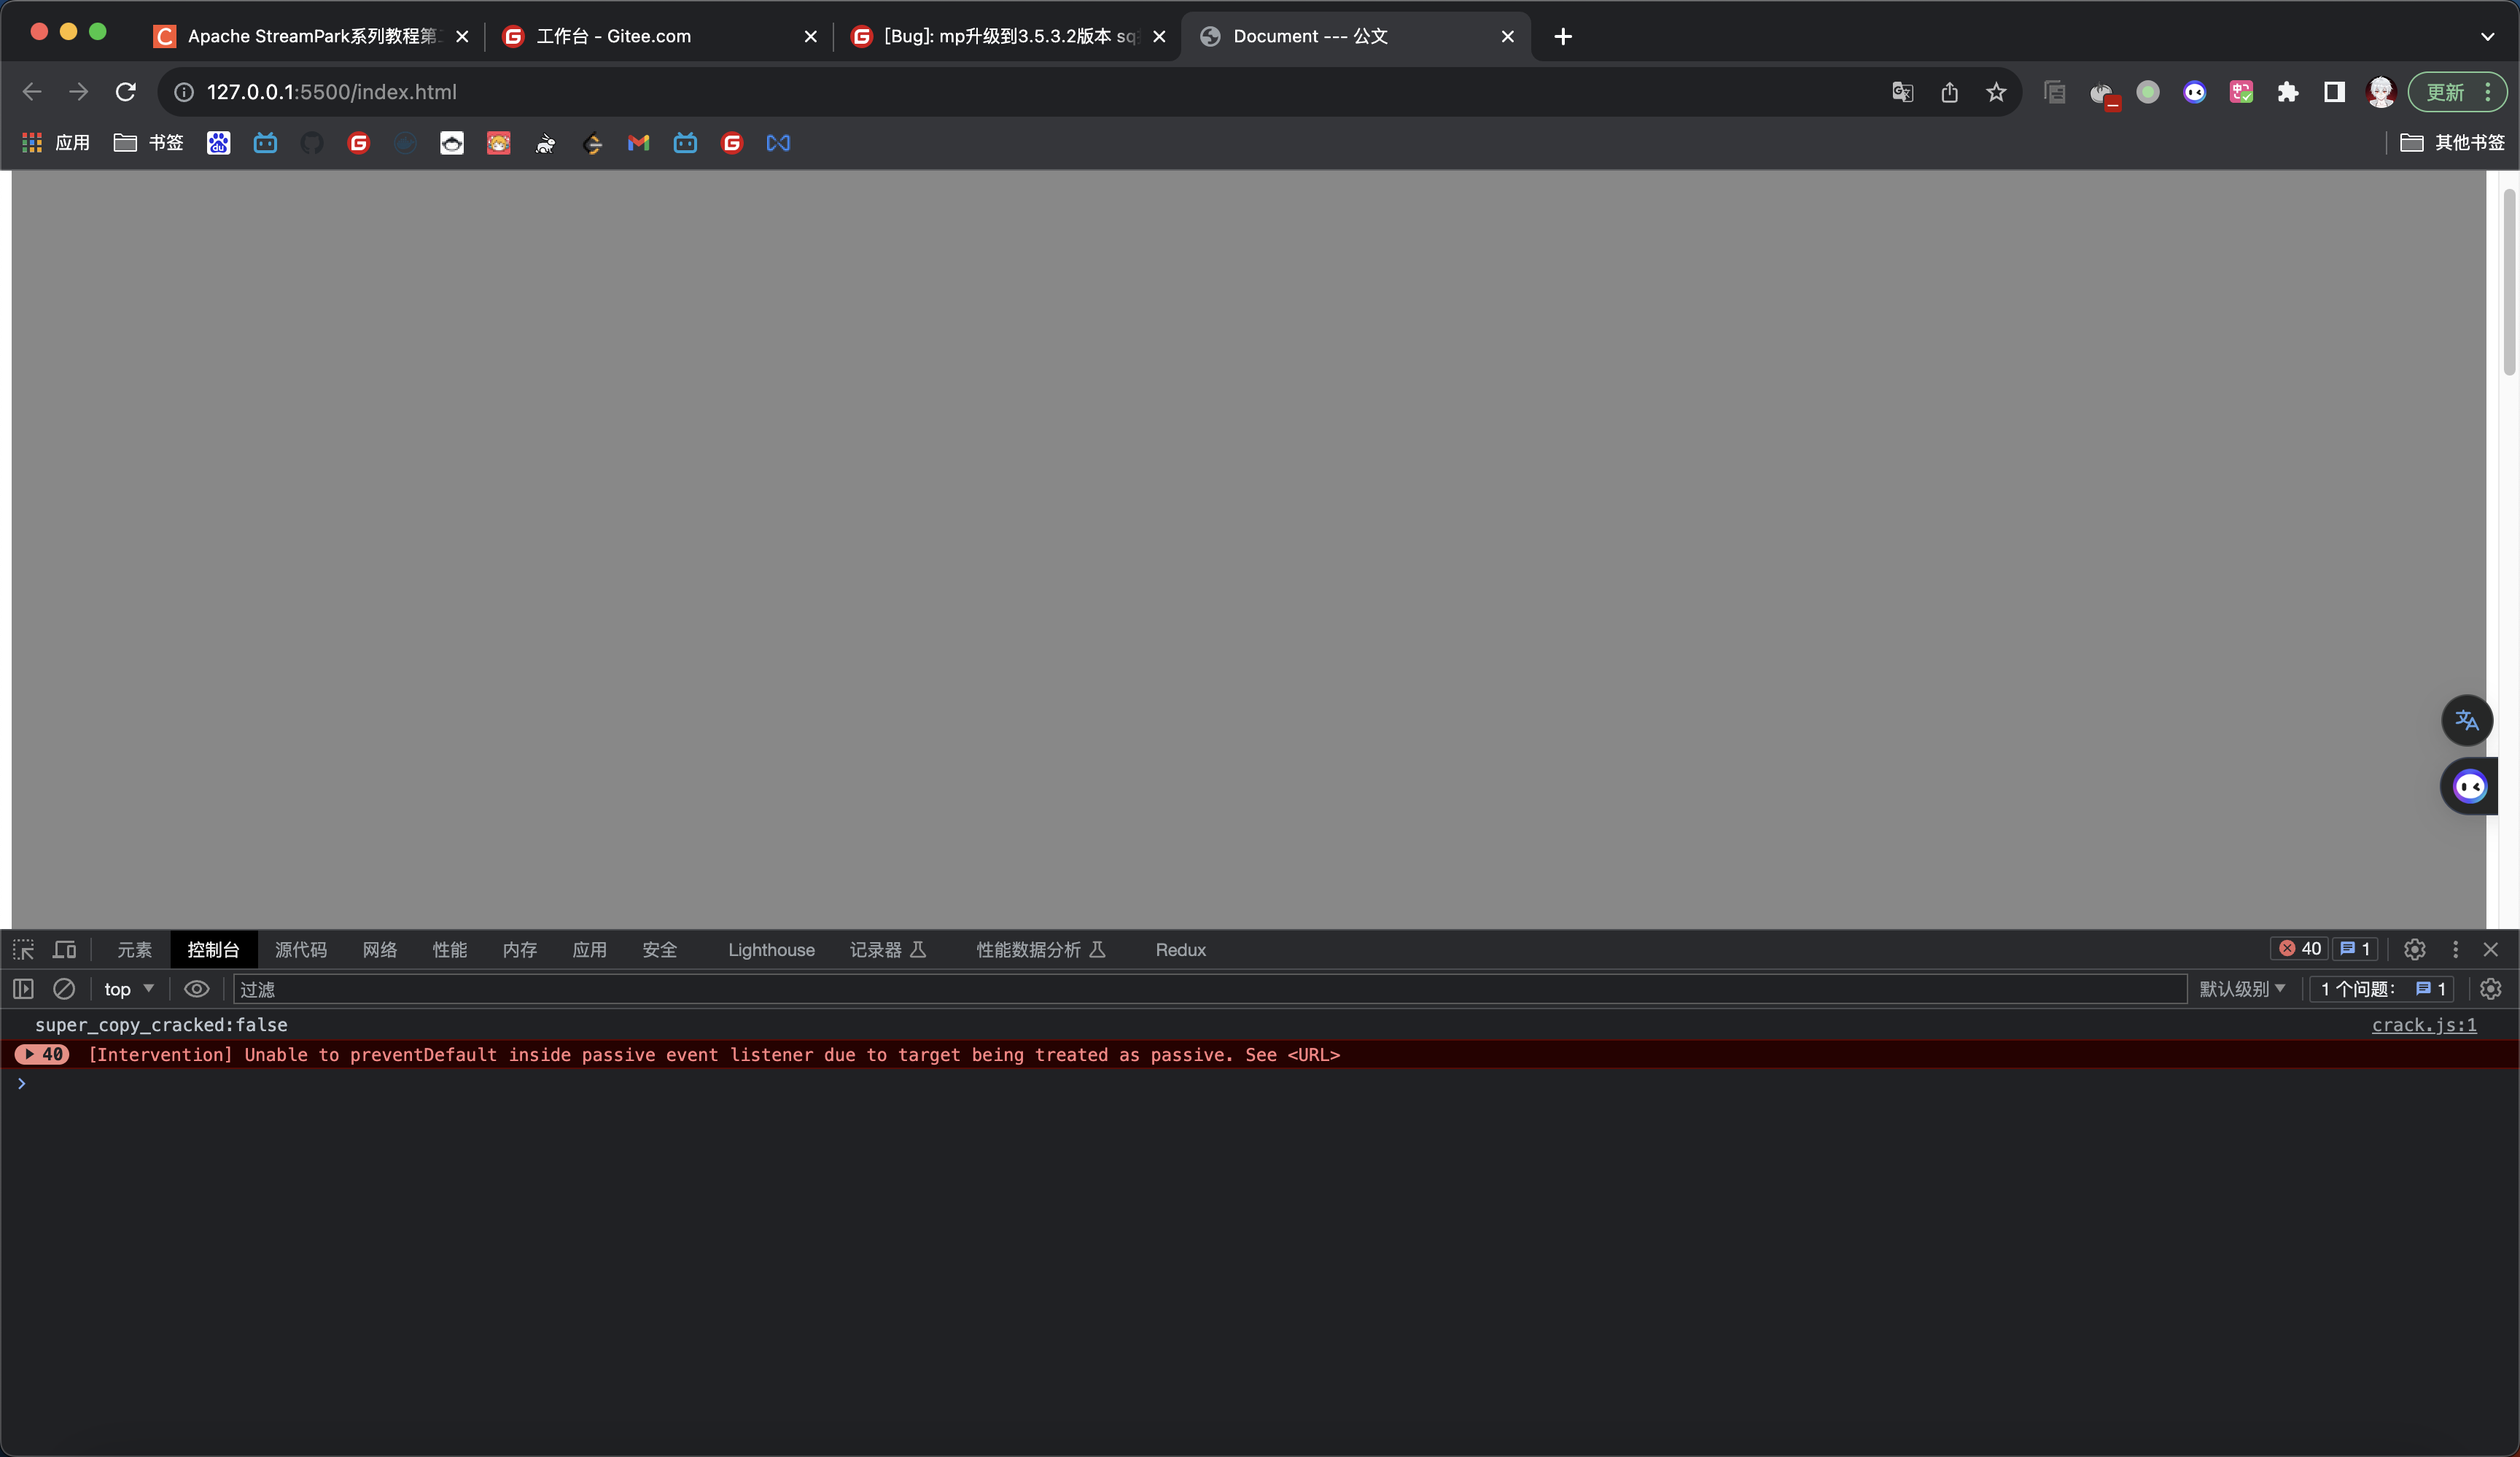Focus the 过滤 console filter field
Viewport: 2520px width, 1457px height.
pyautogui.click(x=1200, y=989)
